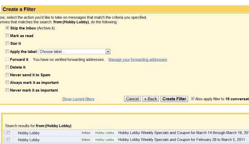The image size is (249, 144).
Task: Check Never mark it as important
Action: 7,90
